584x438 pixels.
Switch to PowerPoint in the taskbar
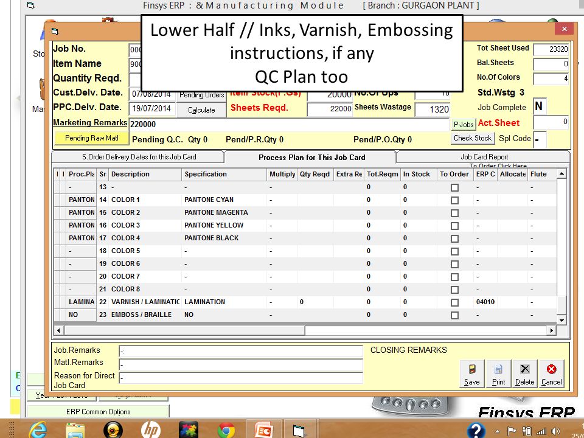point(263,430)
